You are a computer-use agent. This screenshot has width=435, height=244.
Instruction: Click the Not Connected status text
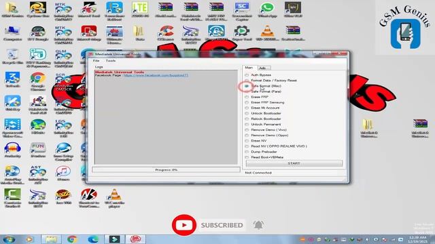click(x=258, y=173)
